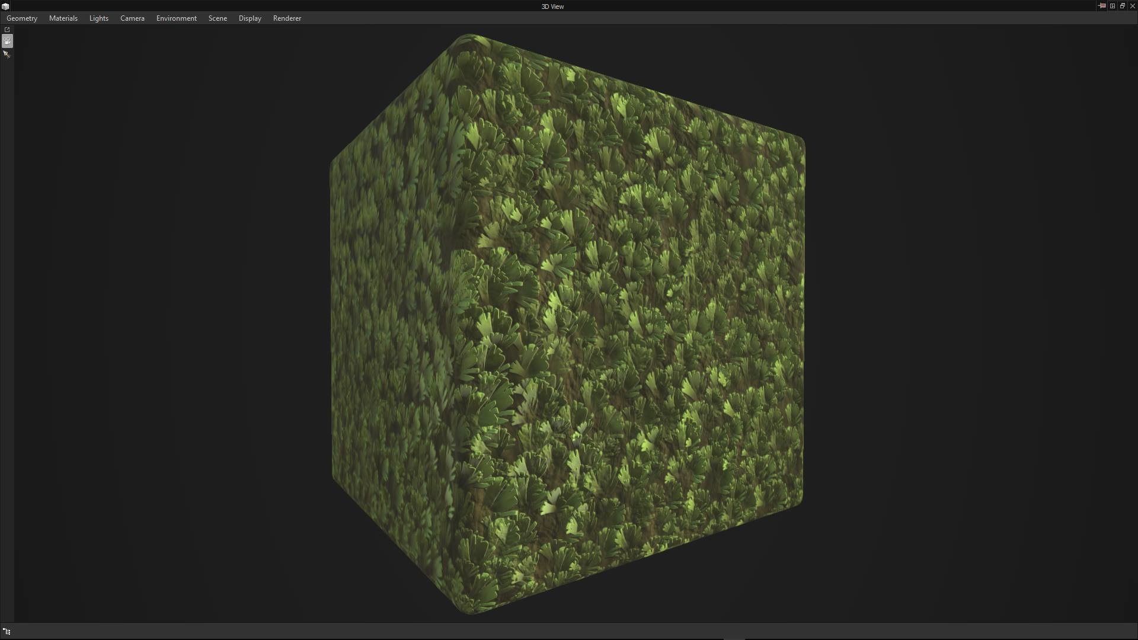Open the Geometry menu
This screenshot has height=640, width=1138.
point(22,18)
